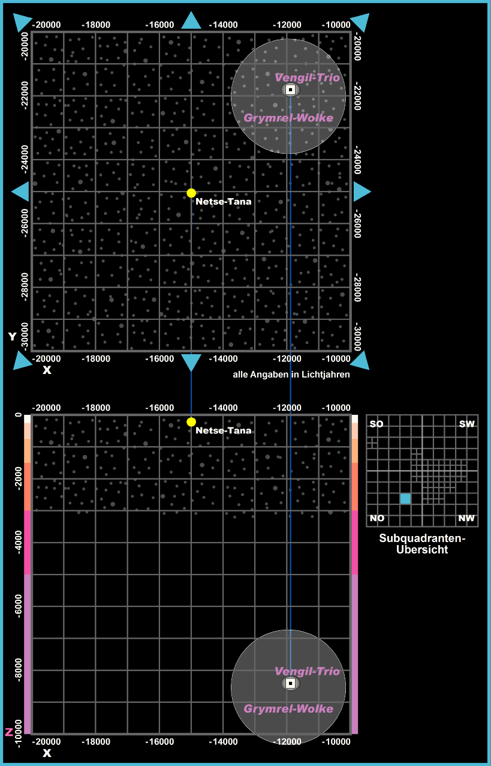Screen dimensions: 491x766
Task: Pick the pink segment of the right depth scale
Action: point(354,542)
